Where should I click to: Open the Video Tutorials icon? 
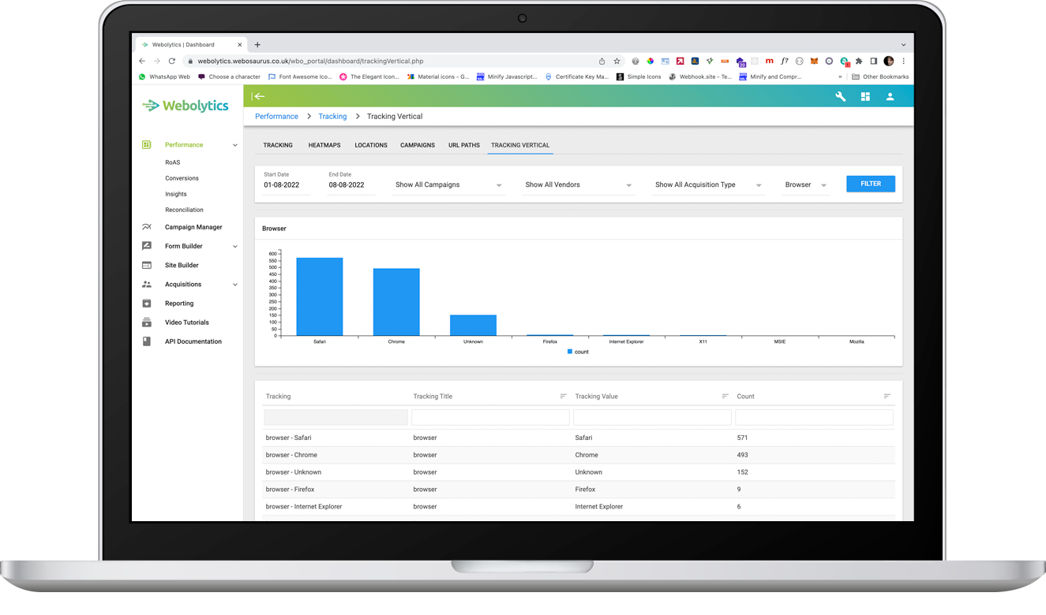tap(146, 322)
